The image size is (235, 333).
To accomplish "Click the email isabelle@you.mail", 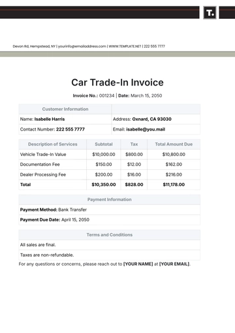I will click(x=146, y=129).
